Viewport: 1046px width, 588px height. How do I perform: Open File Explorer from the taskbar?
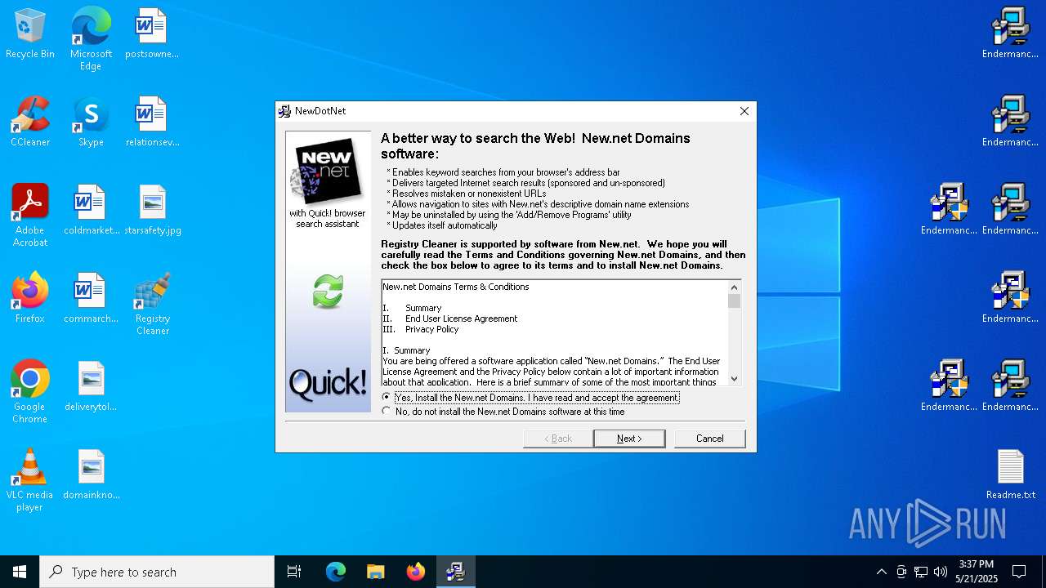click(375, 572)
